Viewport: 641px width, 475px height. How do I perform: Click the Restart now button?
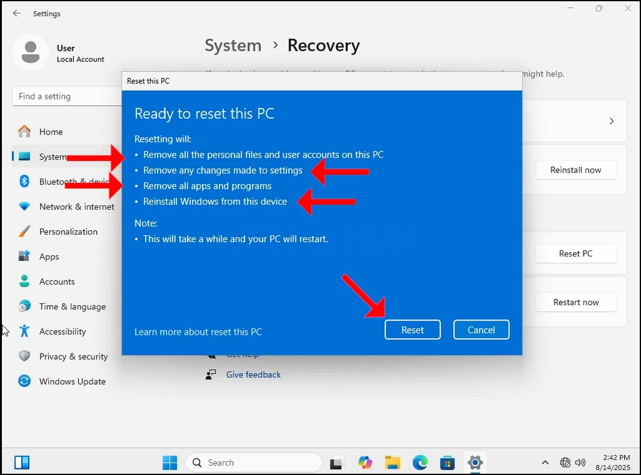coord(576,303)
